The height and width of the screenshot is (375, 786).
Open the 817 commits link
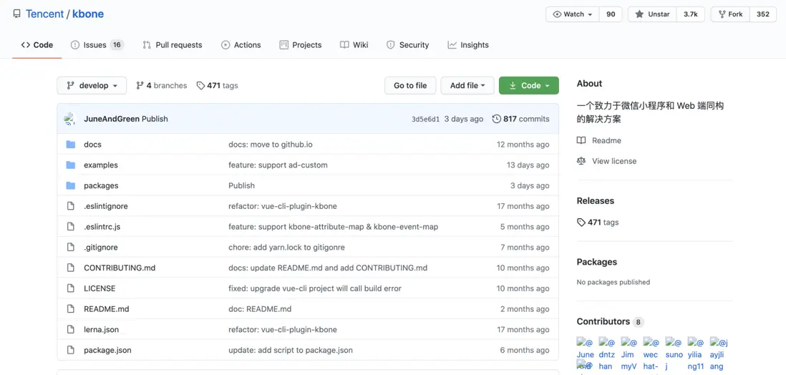pos(525,119)
